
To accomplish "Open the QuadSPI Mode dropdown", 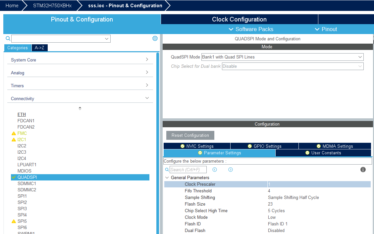I will [360, 57].
